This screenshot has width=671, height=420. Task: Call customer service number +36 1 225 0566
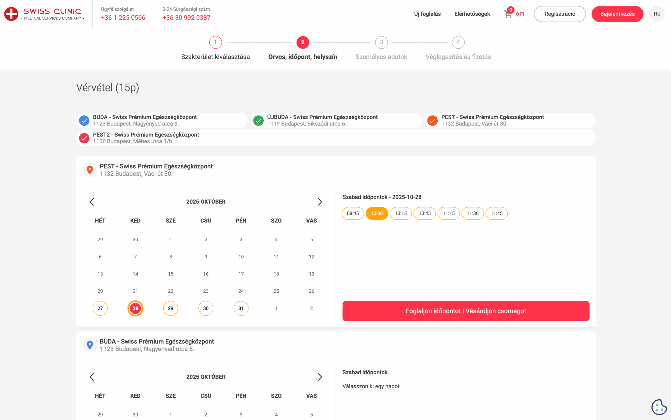click(123, 18)
